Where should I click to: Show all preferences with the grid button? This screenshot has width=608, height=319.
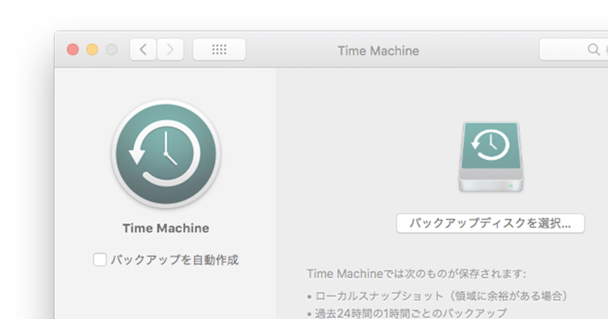[x=219, y=50]
